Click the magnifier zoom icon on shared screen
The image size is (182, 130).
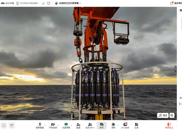[x=172, y=115]
